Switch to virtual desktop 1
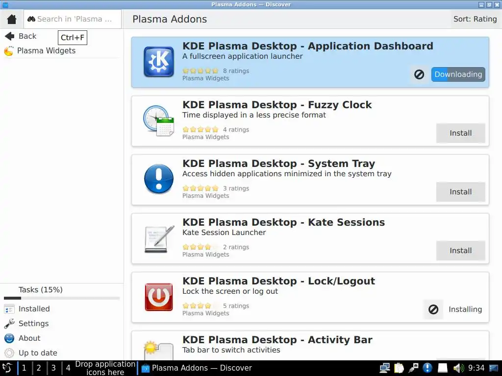Image resolution: width=502 pixels, height=376 pixels. tap(24, 368)
